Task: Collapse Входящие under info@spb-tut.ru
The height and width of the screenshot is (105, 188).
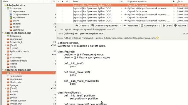Action: coord(6,8)
